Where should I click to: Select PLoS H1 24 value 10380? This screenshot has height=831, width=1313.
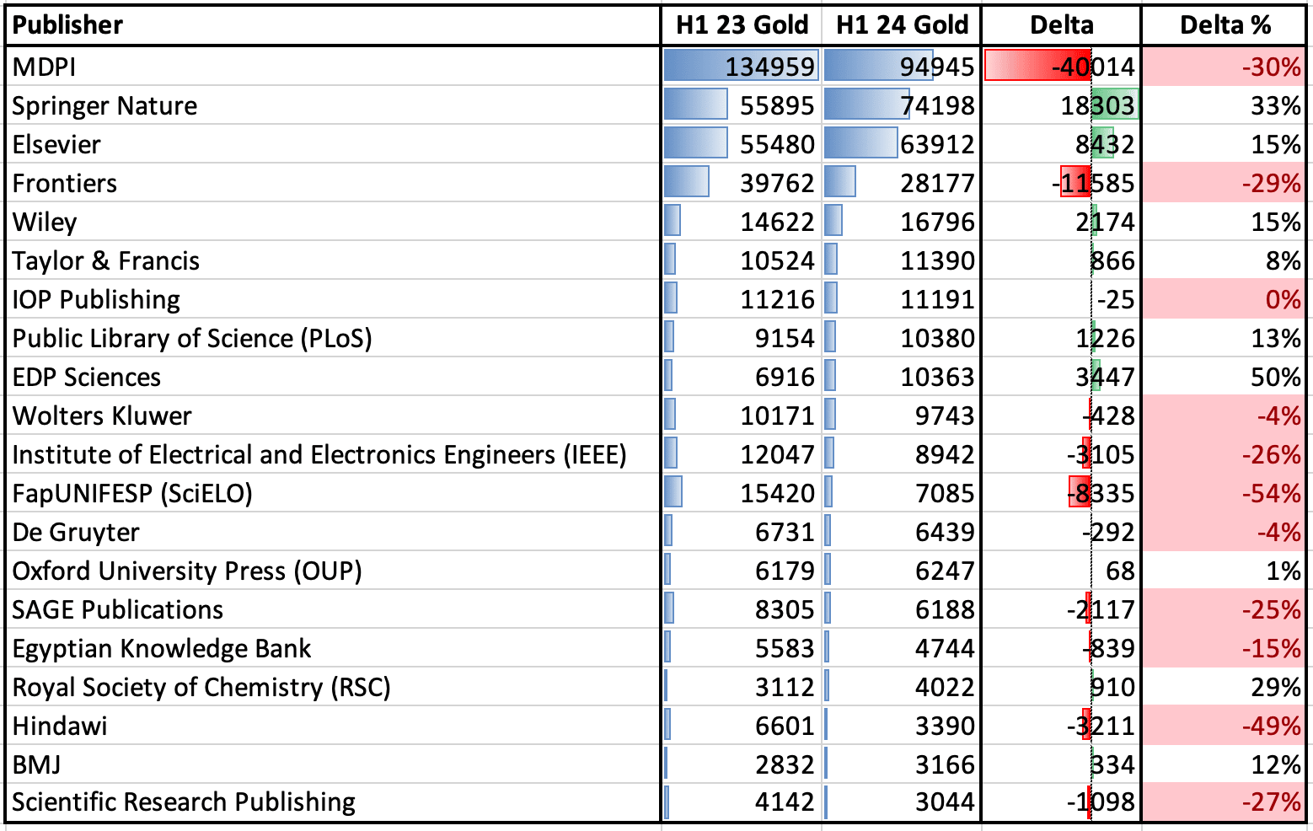click(902, 337)
